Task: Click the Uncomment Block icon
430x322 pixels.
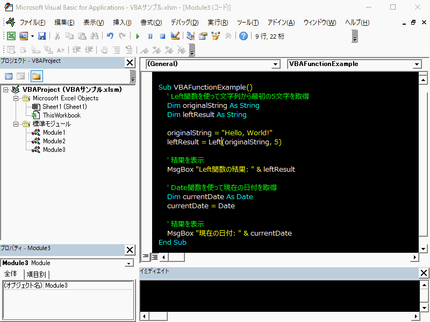Action: [129, 50]
